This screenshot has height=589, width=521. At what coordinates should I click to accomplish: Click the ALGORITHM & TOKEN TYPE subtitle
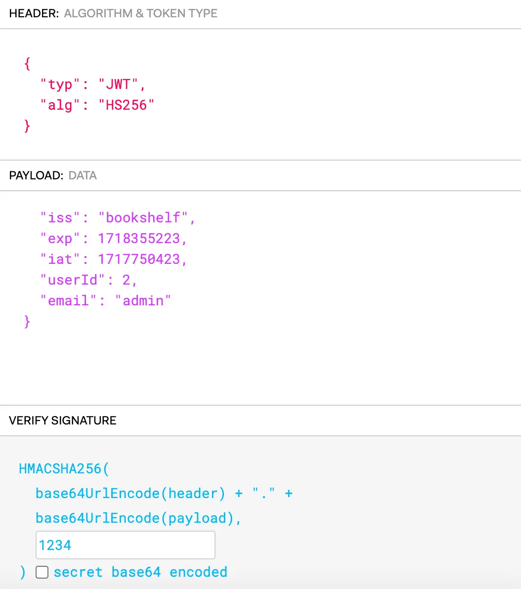[141, 13]
